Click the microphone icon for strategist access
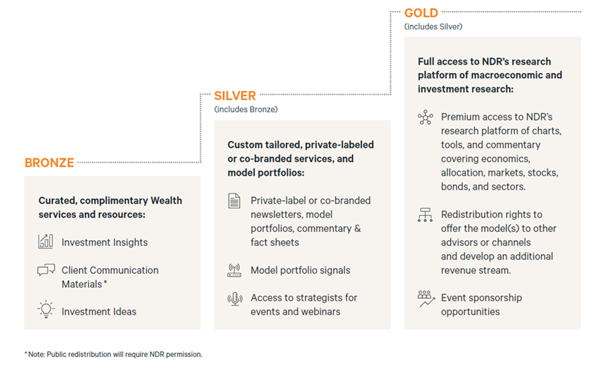This screenshot has width=600, height=380. click(235, 298)
